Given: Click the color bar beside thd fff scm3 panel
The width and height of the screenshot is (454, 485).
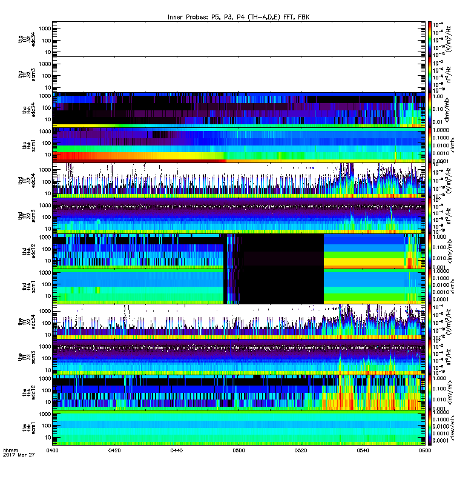Looking at the screenshot, I should (x=430, y=216).
